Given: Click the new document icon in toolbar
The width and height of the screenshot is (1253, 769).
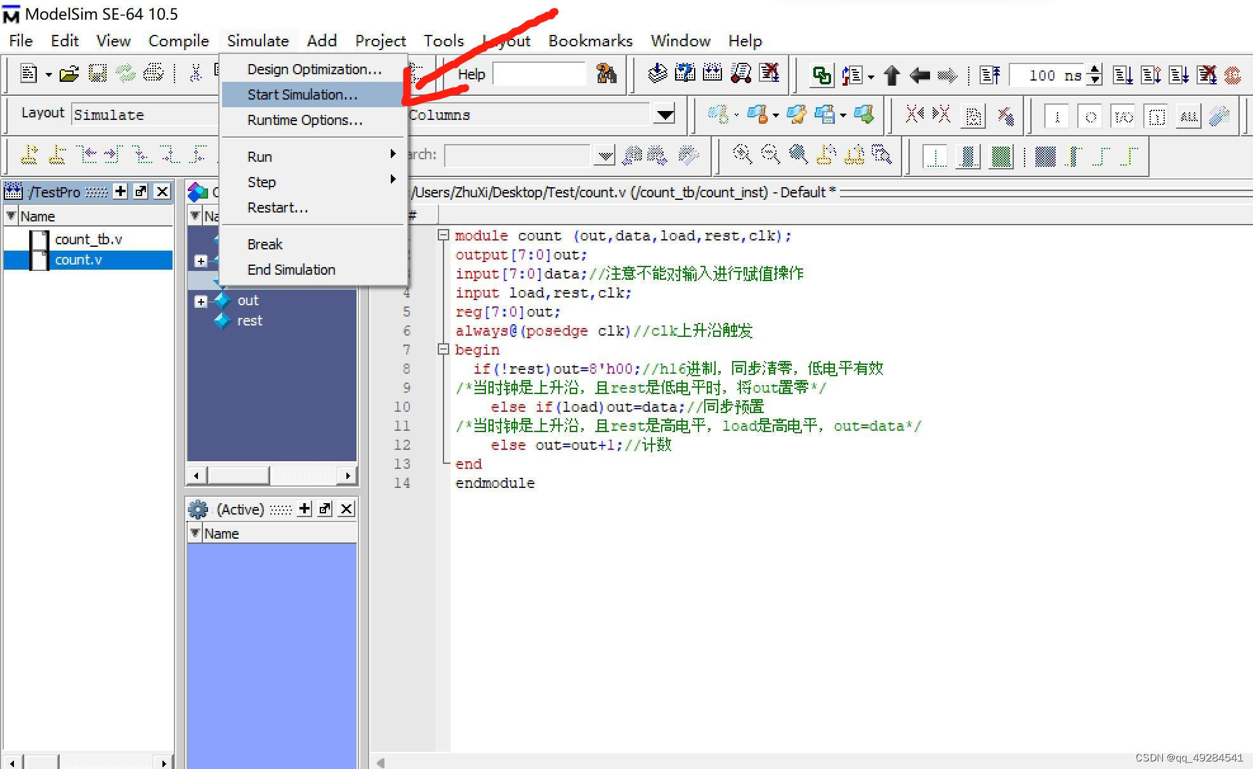Looking at the screenshot, I should pyautogui.click(x=28, y=74).
